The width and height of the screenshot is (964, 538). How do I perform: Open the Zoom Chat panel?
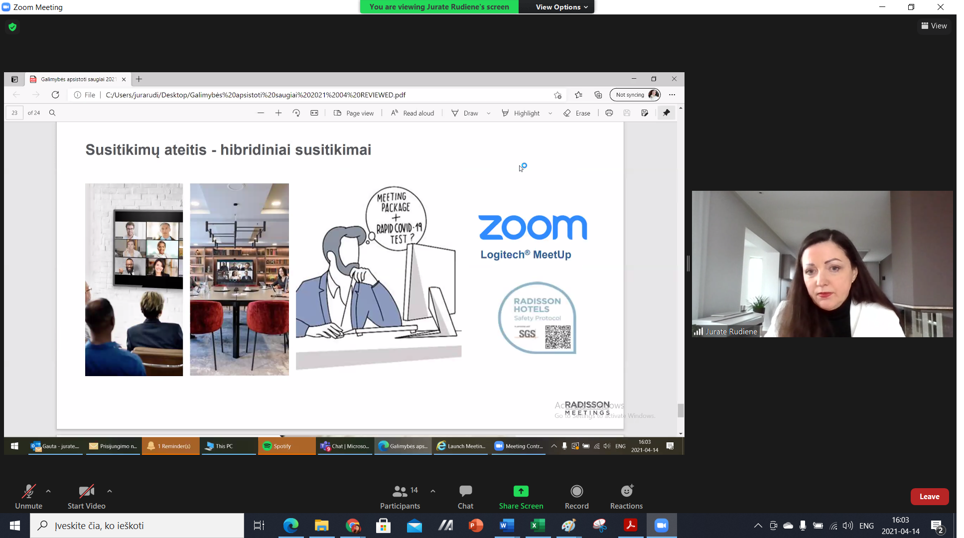(x=465, y=497)
